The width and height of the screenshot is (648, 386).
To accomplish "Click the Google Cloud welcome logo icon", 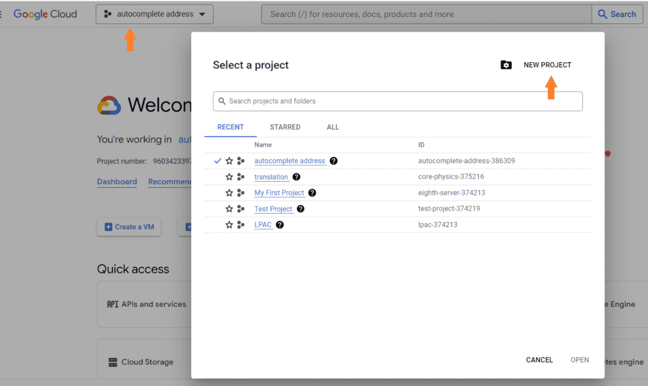I will coord(109,106).
